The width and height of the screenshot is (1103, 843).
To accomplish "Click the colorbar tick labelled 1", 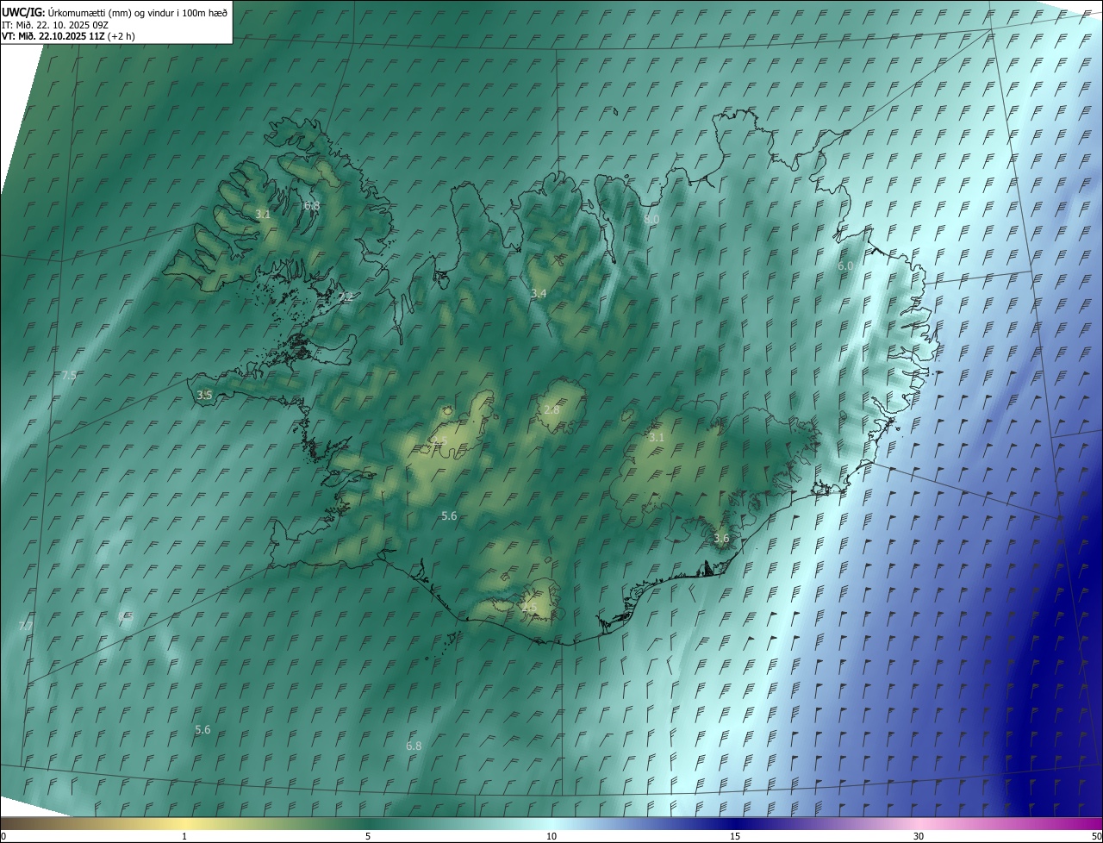I will coord(184,836).
